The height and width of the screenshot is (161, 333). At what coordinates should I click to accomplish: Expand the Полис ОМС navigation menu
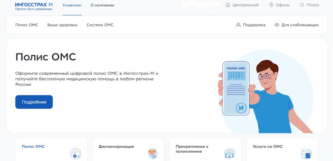coord(27,25)
